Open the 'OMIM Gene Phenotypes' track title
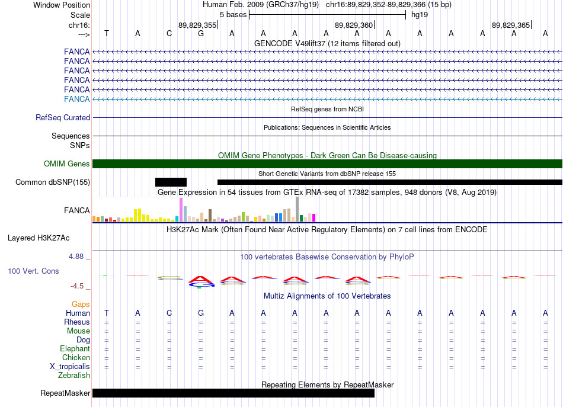The image size is (563, 407). point(327,155)
